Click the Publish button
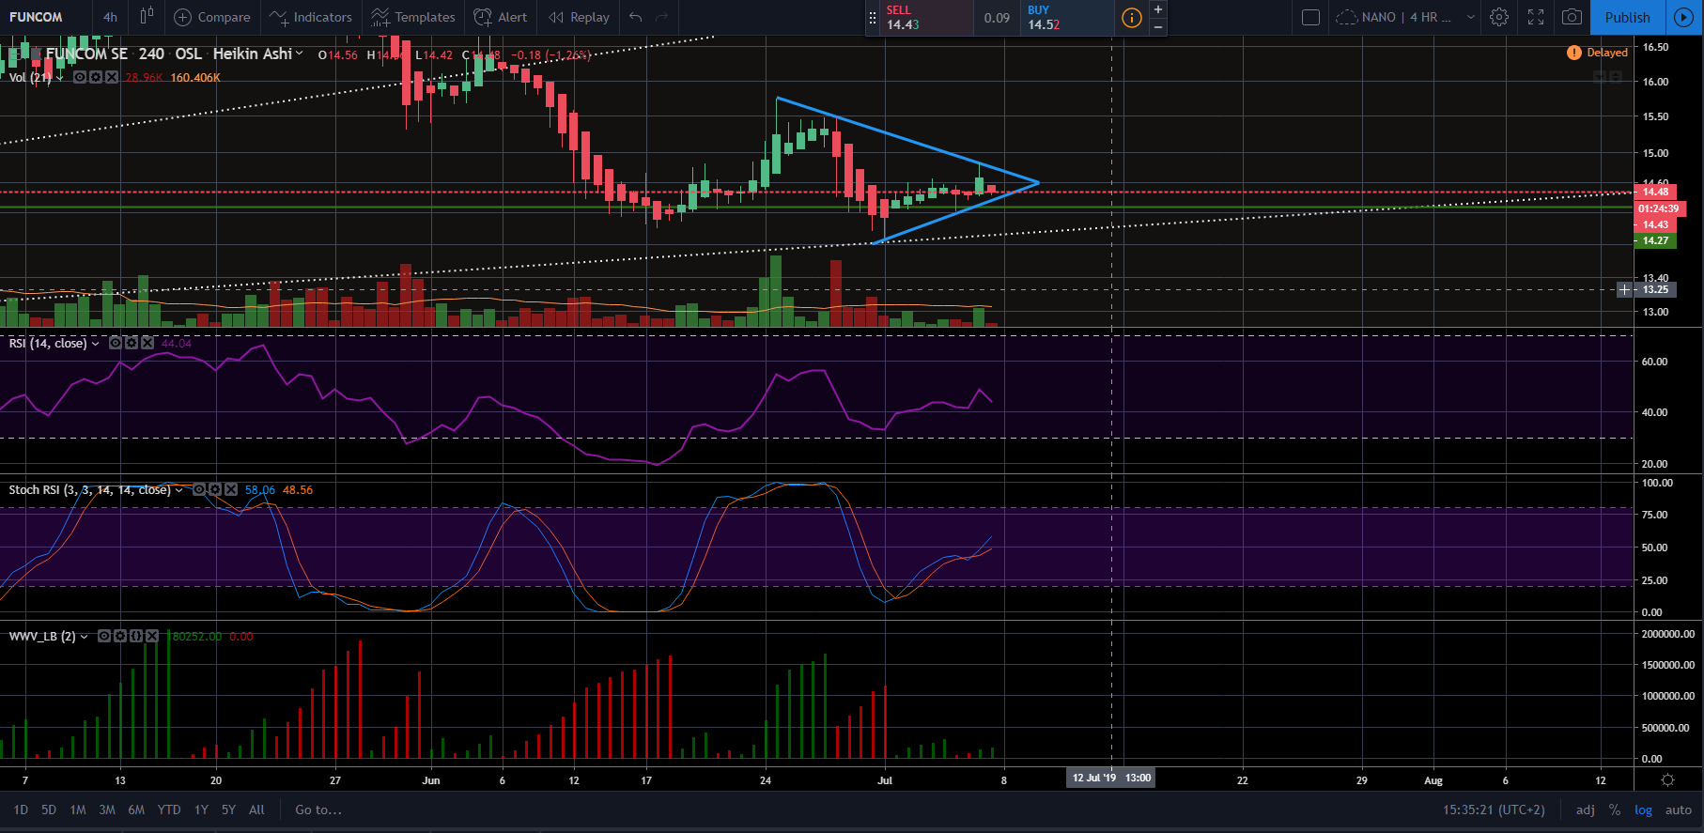1704x833 pixels. point(1627,17)
